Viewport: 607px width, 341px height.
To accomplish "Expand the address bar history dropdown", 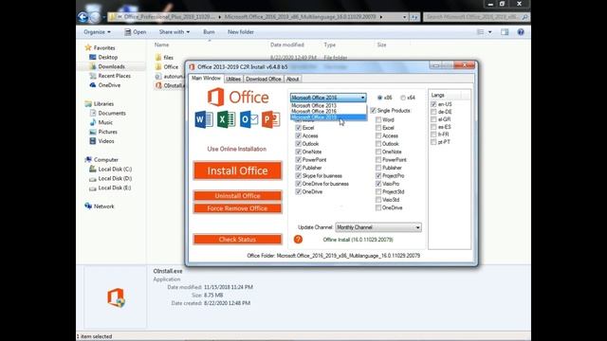I will [405, 17].
